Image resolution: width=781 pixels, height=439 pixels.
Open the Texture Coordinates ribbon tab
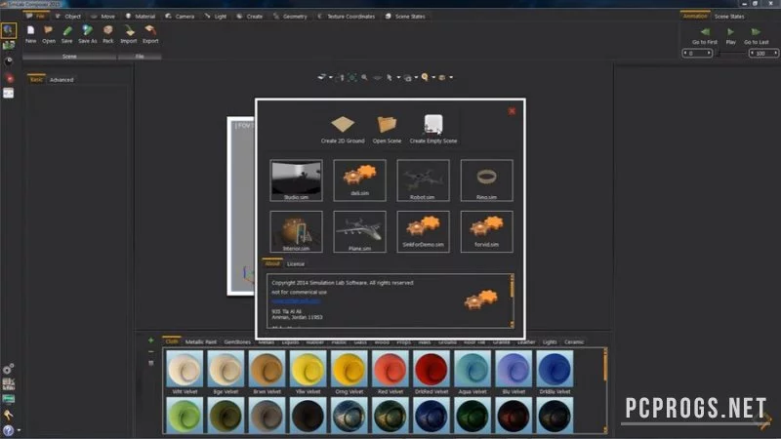(347, 16)
